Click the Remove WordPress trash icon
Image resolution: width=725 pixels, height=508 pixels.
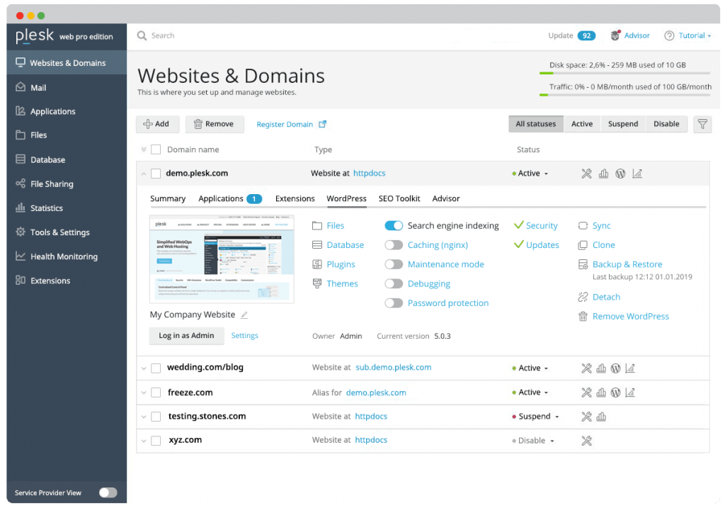pos(583,317)
